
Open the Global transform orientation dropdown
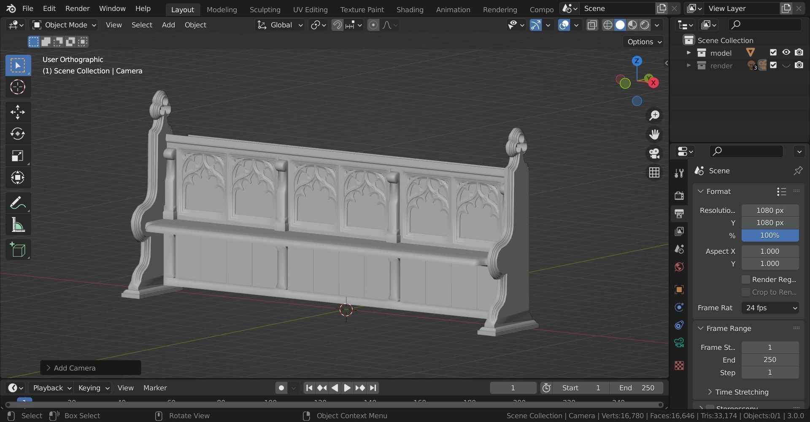coord(279,25)
